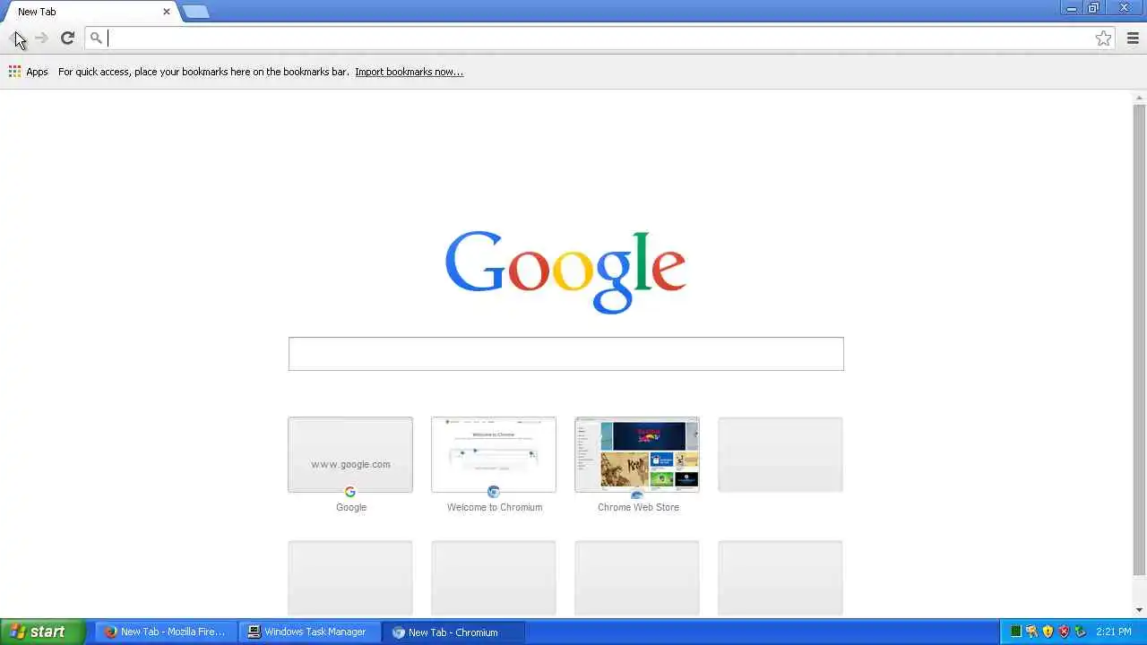Click the taskbar clock showing 2:21 PM
1147x645 pixels.
(x=1113, y=632)
